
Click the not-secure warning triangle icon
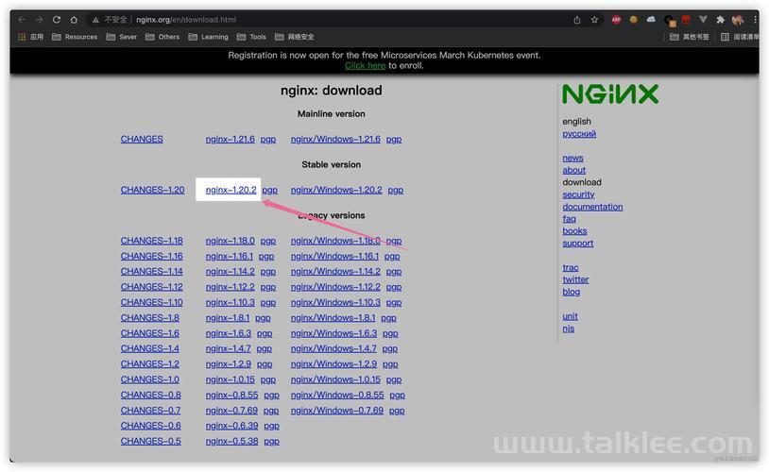pyautogui.click(x=95, y=20)
